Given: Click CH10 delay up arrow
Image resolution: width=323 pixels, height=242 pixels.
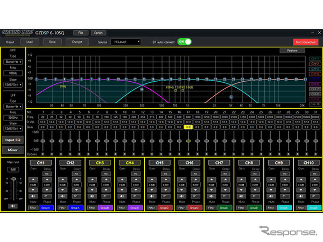Looking at the screenshot, I should tap(315, 180).
